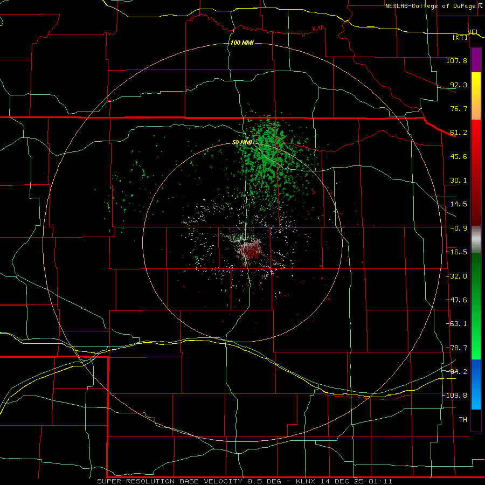Viewport: 485px width, 485px height.
Task: Click the 107.8 legend value
Action: click(x=456, y=60)
